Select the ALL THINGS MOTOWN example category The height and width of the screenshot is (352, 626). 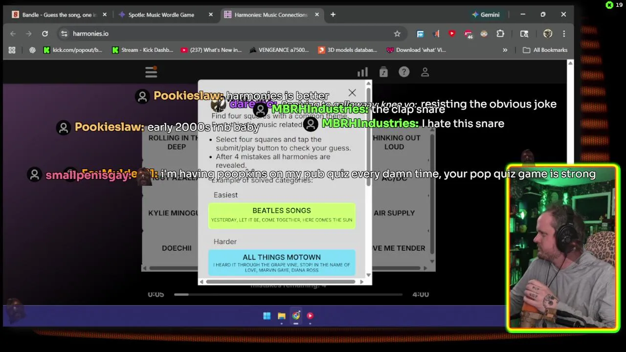[x=282, y=263]
